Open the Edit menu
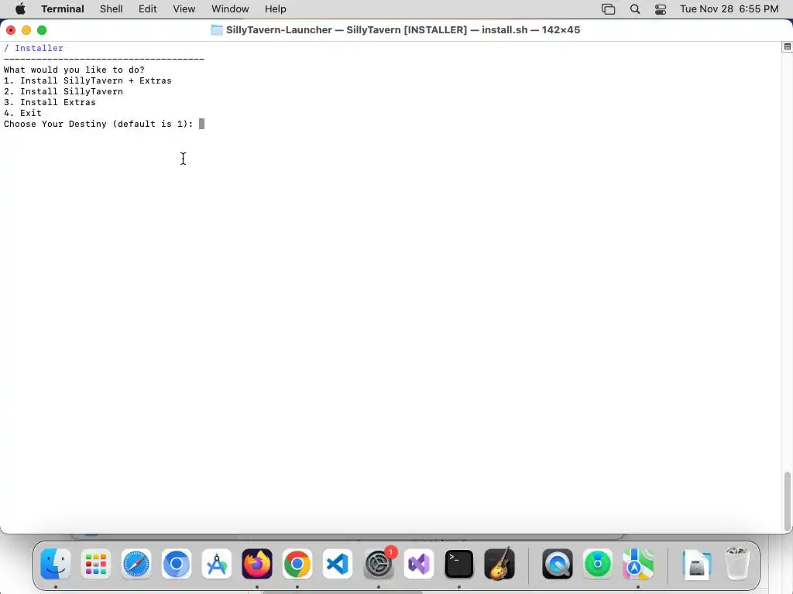This screenshot has width=793, height=594. (148, 9)
